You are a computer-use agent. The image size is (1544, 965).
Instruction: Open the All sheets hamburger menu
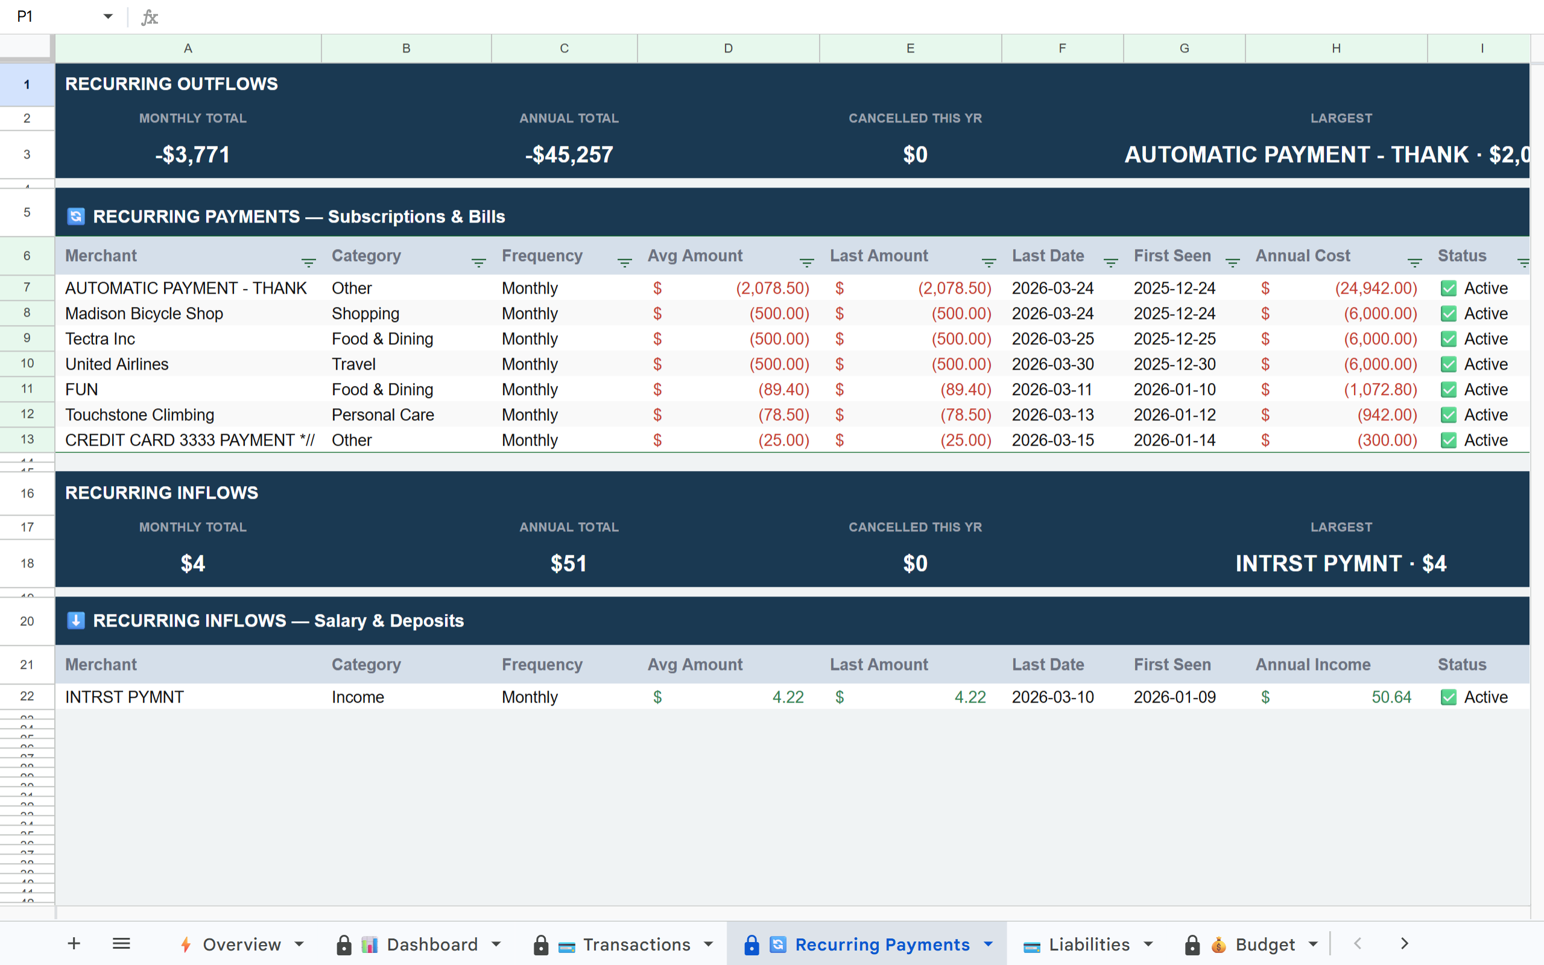point(121,944)
